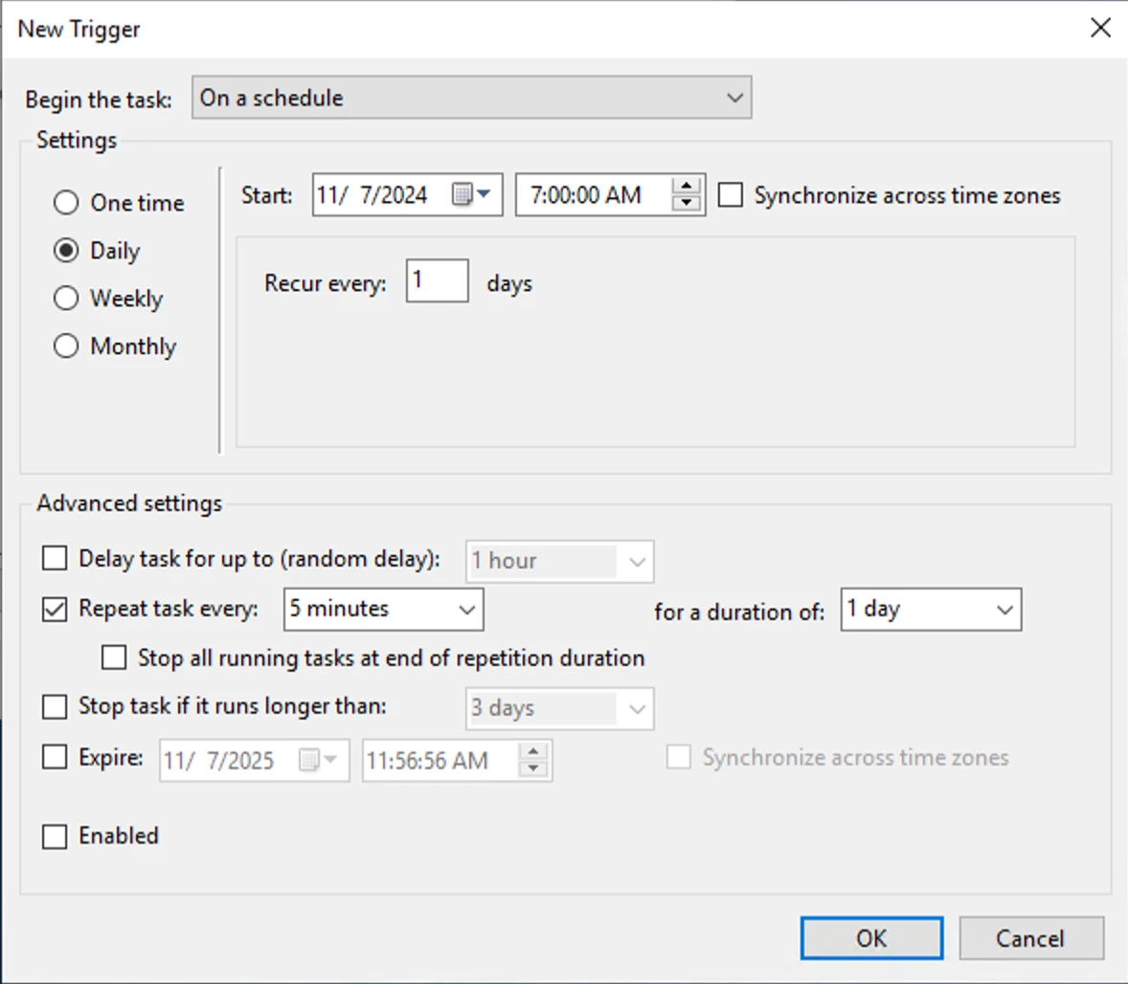Screen dimensions: 1128x984
Task: Click the Expire time down arrow
Action: (x=533, y=769)
